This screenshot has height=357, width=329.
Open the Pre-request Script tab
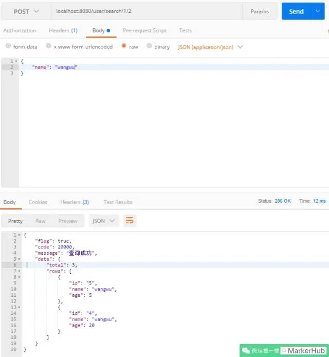144,30
